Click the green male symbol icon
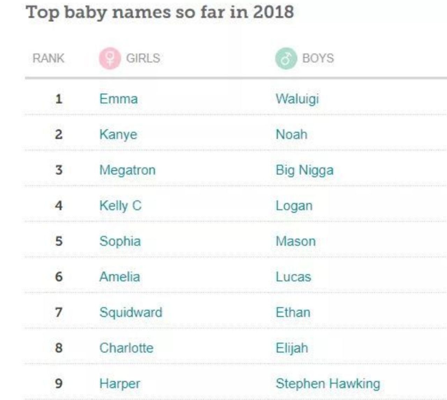This screenshot has width=447, height=400. 286,58
